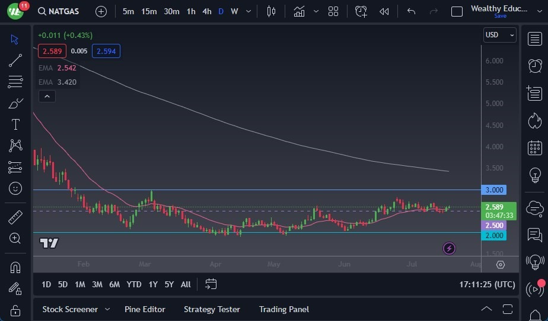
Task: Switch to the Strategy Tester tab
Action: [x=212, y=309]
